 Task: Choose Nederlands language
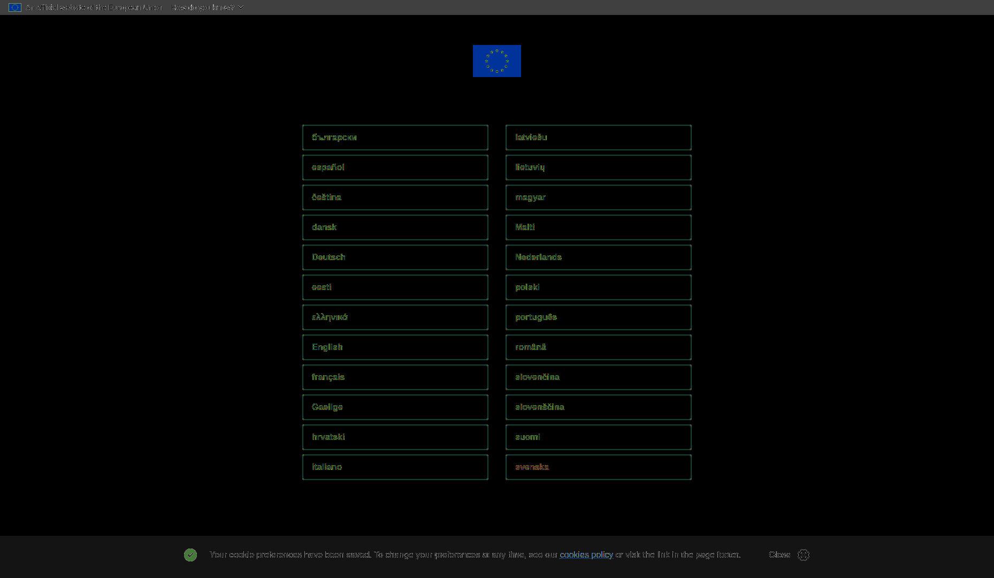coord(599,257)
